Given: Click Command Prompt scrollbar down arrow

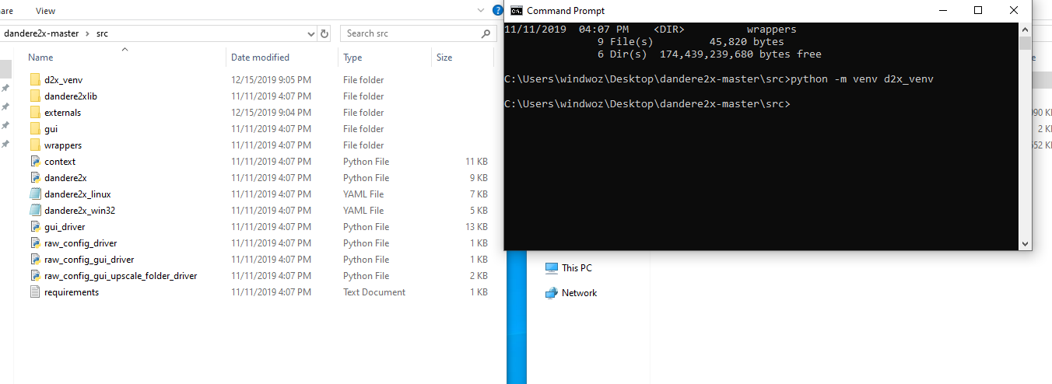Looking at the screenshot, I should click(x=1025, y=244).
